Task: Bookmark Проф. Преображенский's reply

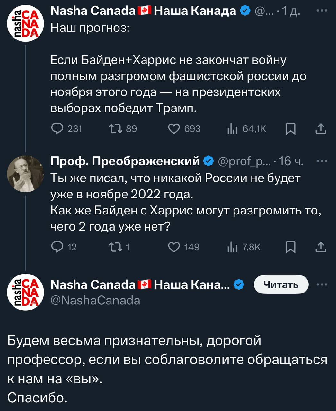Action: coord(291,247)
